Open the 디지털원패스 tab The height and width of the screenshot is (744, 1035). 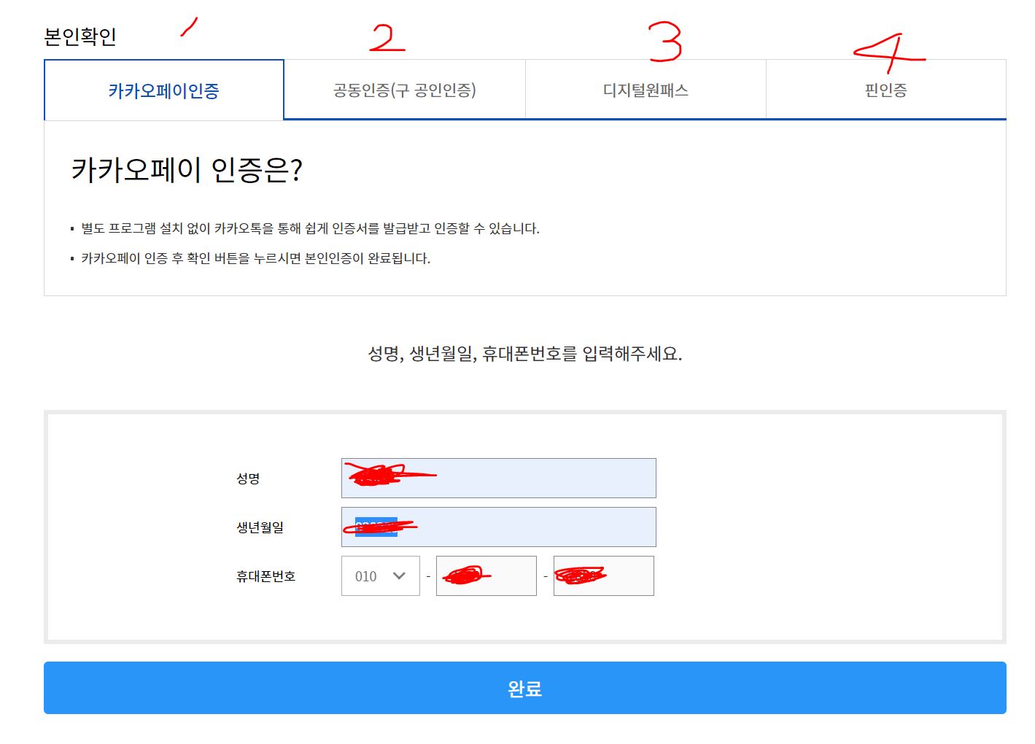point(646,90)
